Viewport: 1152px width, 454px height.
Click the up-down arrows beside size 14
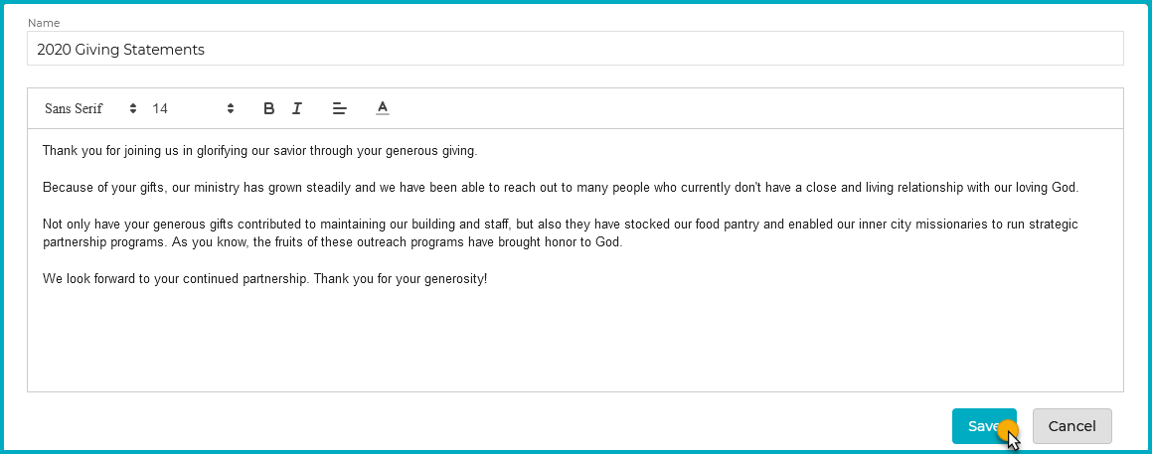(x=230, y=108)
